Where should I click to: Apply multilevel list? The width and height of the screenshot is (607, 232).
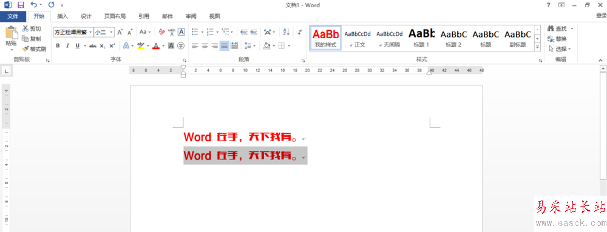pos(225,32)
